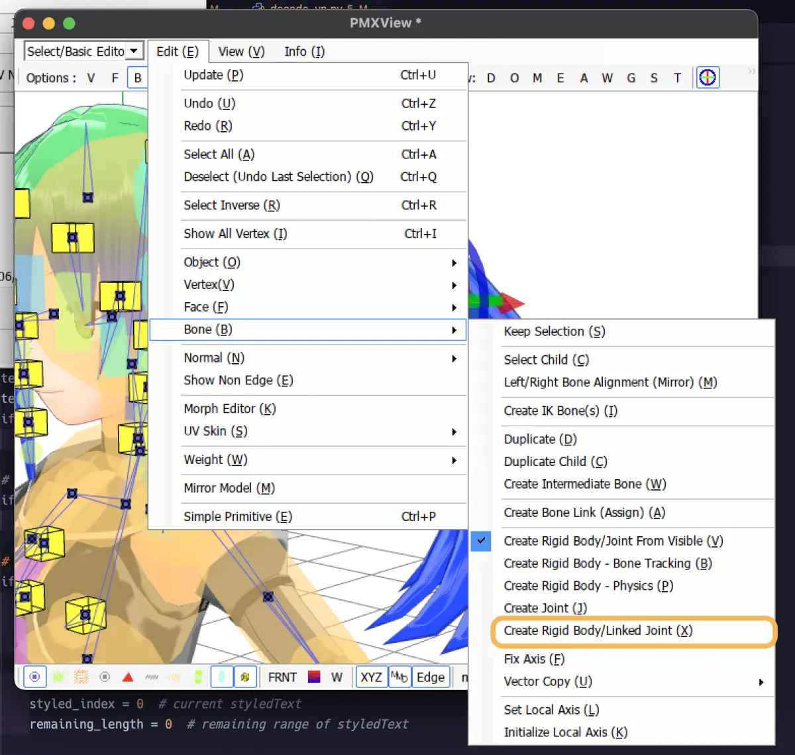This screenshot has width=795, height=755.
Task: Click the A letter button in top toolbar
Action: (x=584, y=78)
